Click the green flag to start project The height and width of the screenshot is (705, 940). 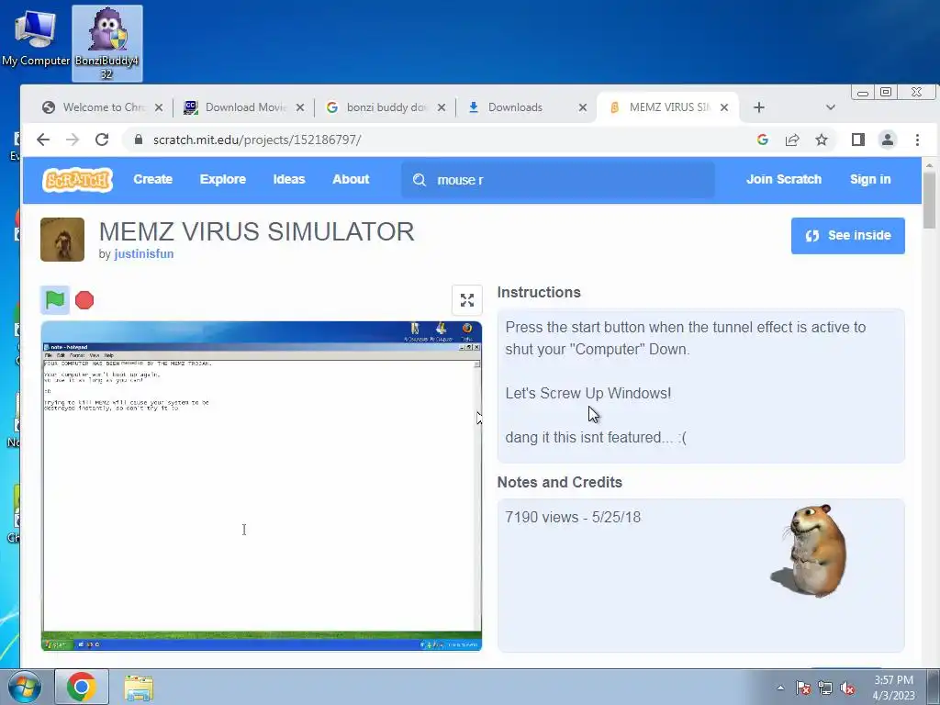pyautogui.click(x=55, y=300)
